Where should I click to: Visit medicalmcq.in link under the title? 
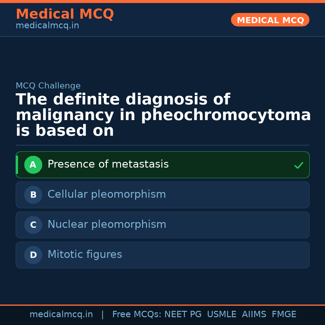[x=47, y=26]
